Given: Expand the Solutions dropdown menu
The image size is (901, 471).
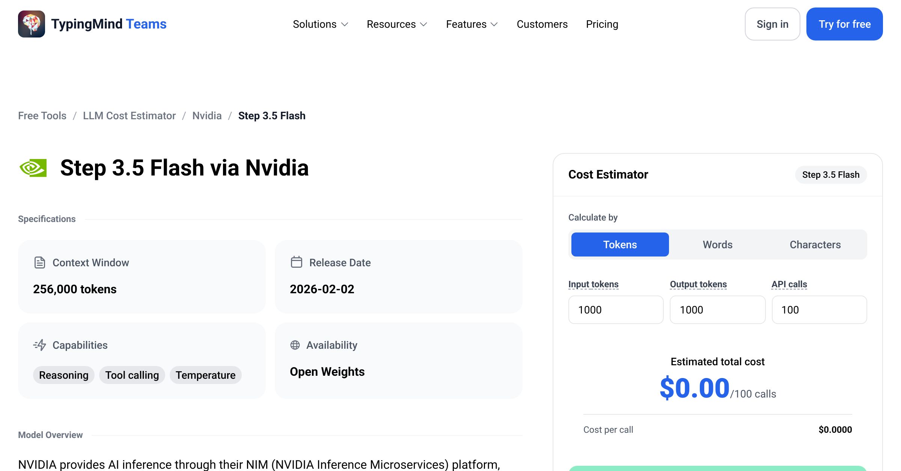Looking at the screenshot, I should pos(321,24).
